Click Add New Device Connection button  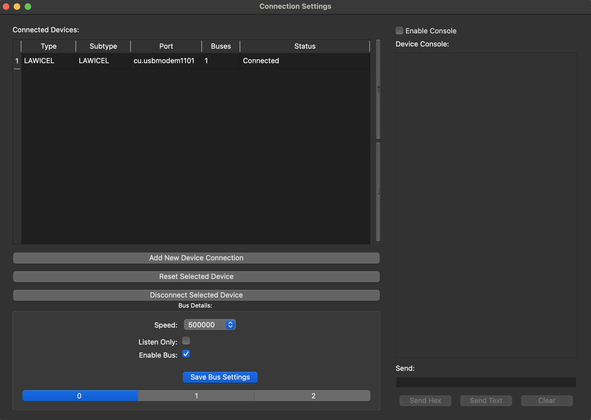[x=196, y=258]
